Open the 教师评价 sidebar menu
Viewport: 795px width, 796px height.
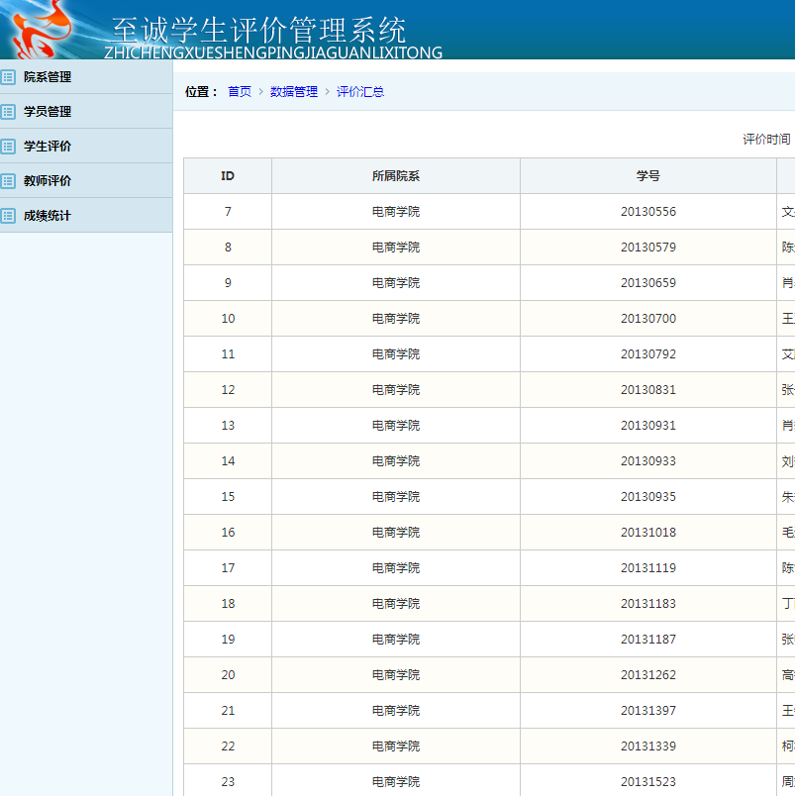tap(86, 181)
